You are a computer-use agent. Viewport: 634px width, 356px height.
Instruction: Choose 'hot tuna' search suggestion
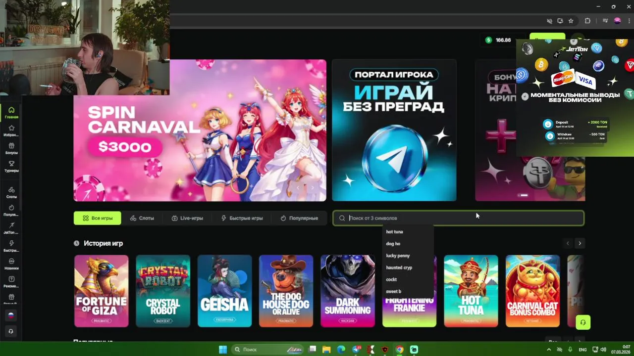395,232
